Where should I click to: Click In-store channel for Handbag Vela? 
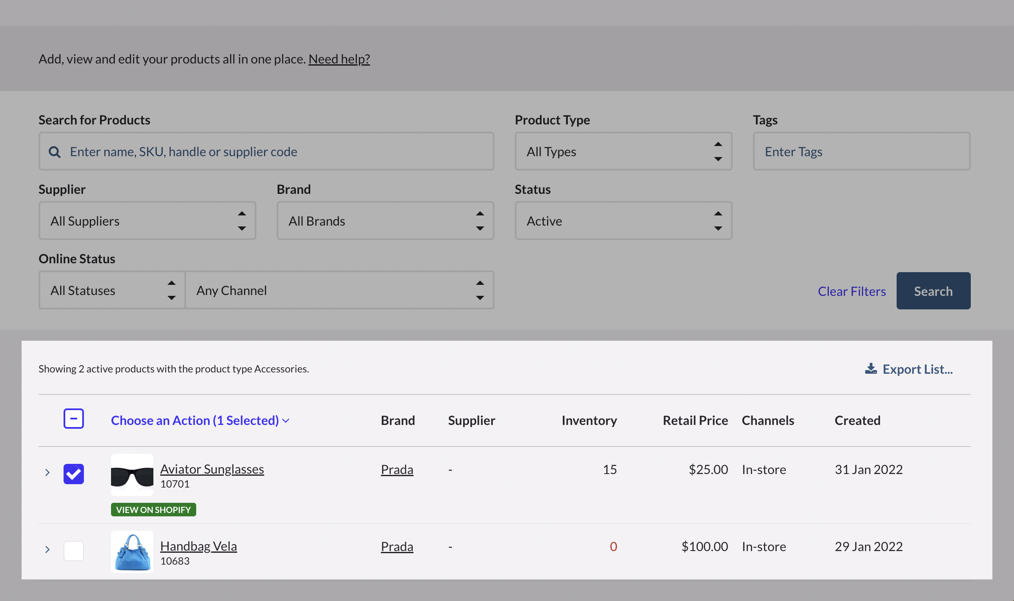pos(764,546)
